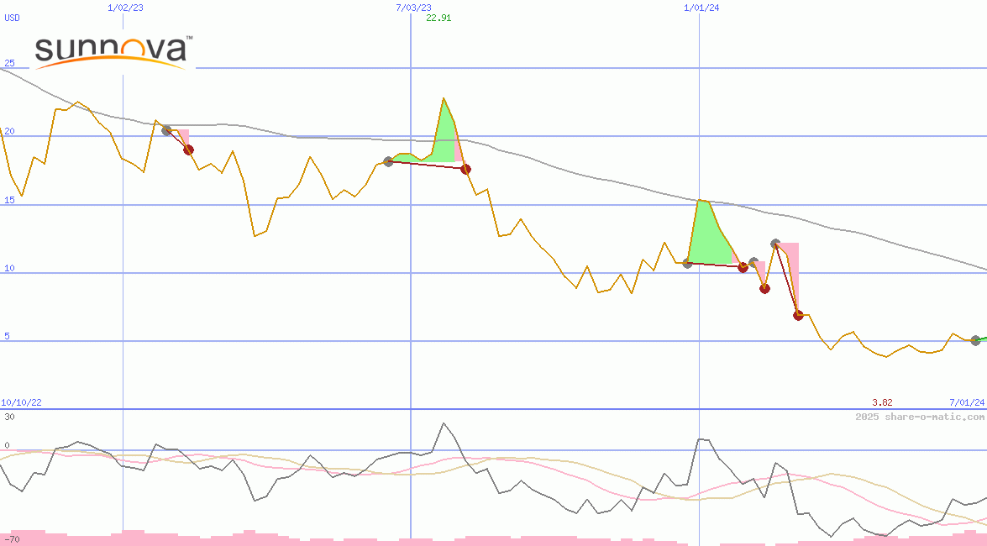Click the red marker just after 7/03/23 peak
This screenshot has width=987, height=546.
coord(465,169)
